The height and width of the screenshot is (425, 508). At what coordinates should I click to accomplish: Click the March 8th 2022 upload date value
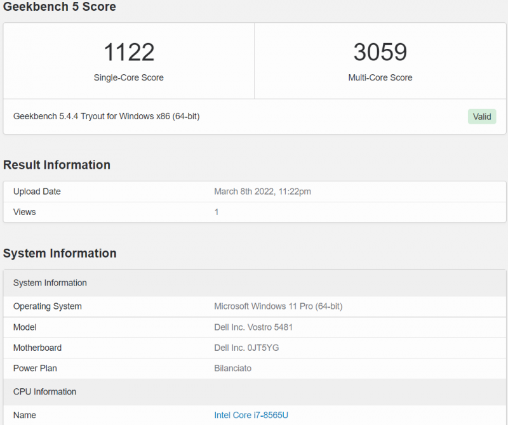coord(262,192)
